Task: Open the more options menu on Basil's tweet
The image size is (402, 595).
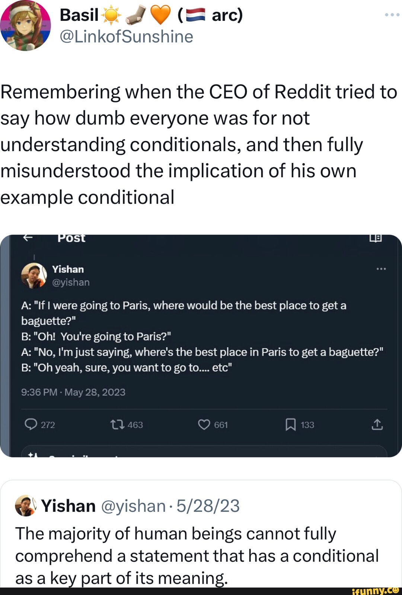Action: click(392, 15)
